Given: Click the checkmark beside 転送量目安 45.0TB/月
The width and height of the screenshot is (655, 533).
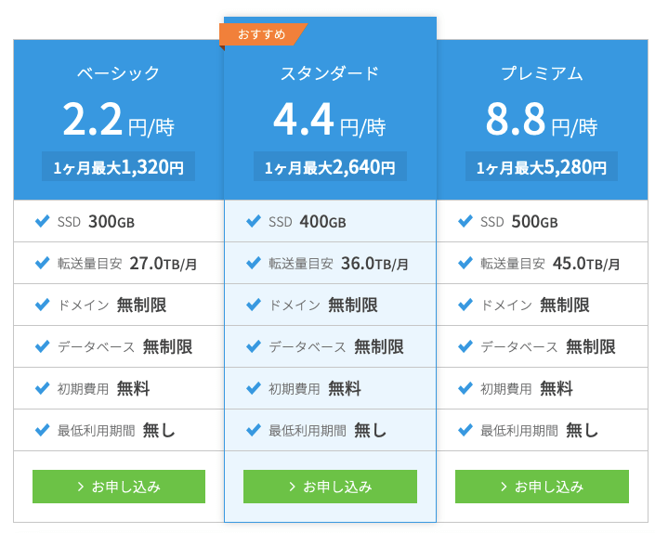Looking at the screenshot, I should click(465, 263).
